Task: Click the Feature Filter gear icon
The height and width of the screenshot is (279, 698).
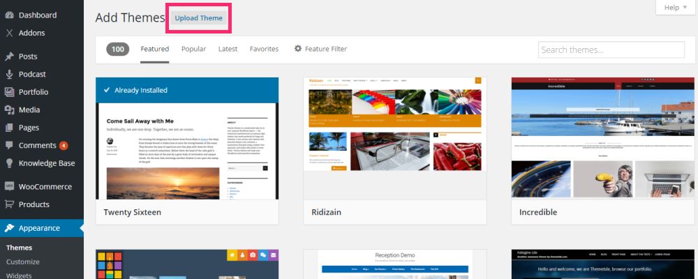Action: tap(298, 49)
